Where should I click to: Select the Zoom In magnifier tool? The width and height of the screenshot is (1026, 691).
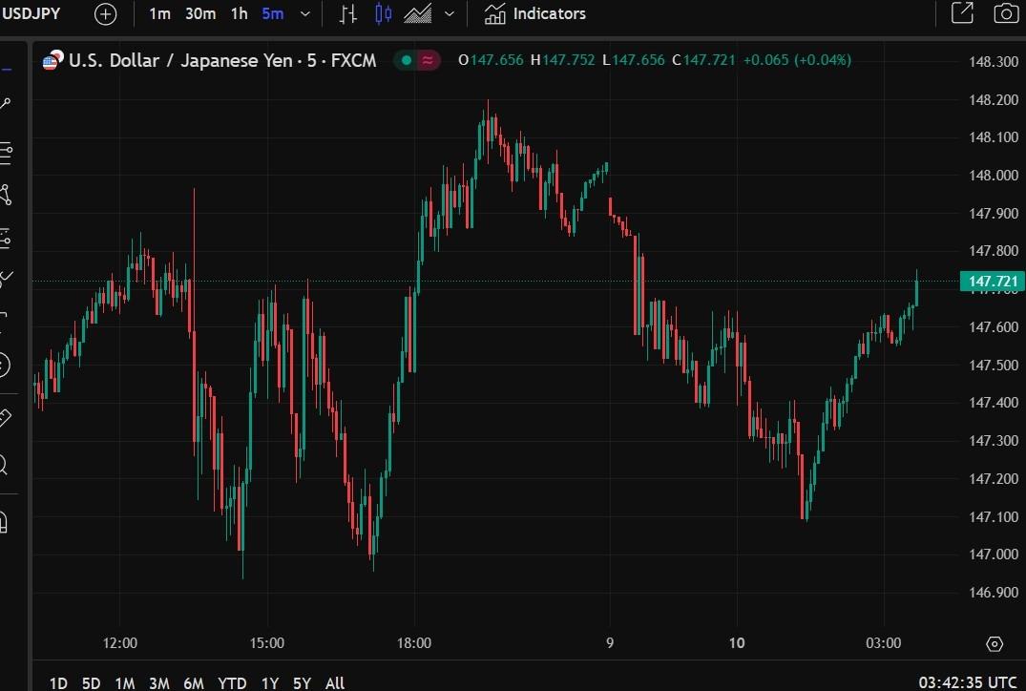tap(4, 465)
